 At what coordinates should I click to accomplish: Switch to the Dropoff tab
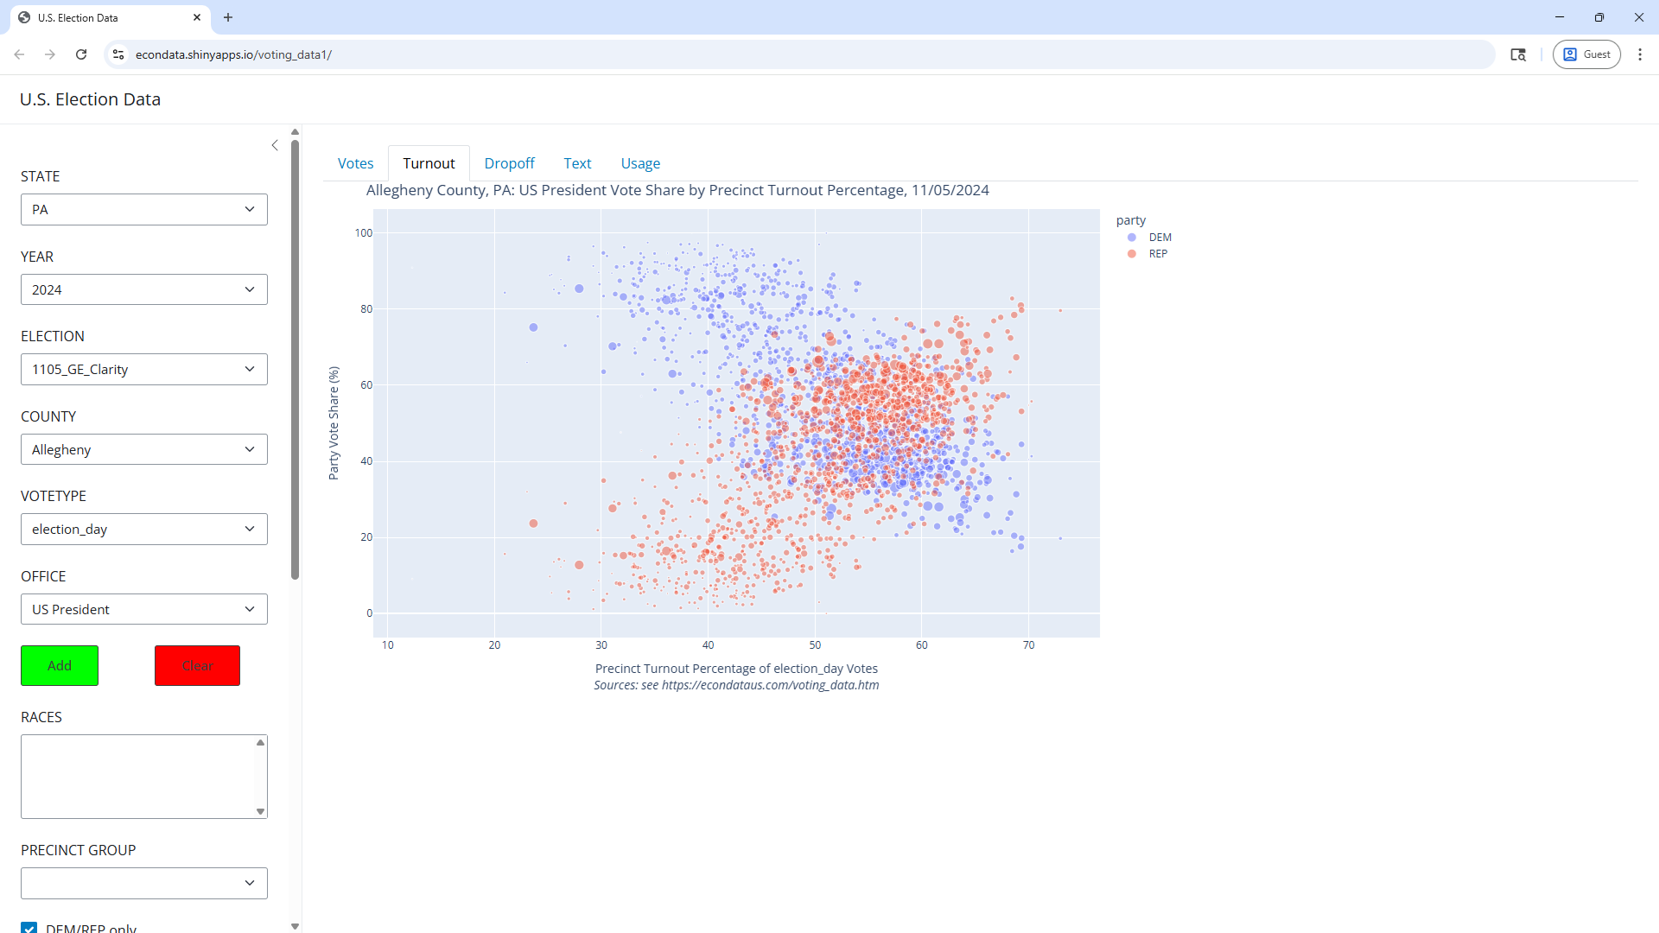tap(509, 163)
